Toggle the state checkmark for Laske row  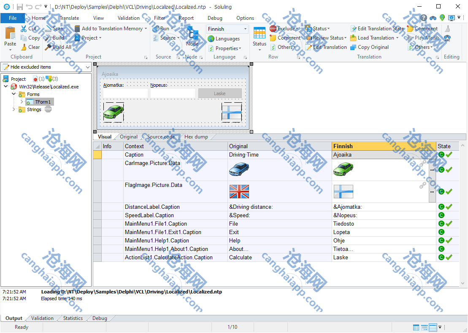[449, 257]
